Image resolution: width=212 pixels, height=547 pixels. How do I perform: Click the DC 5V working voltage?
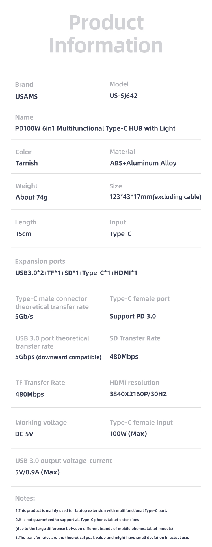[24, 434]
